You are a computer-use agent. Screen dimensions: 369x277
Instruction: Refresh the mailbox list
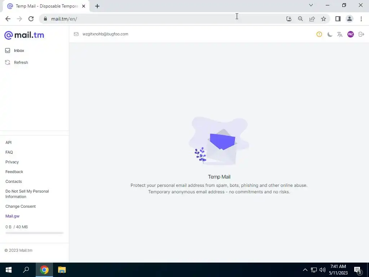point(21,62)
